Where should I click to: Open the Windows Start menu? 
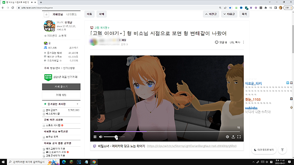pos(3,162)
